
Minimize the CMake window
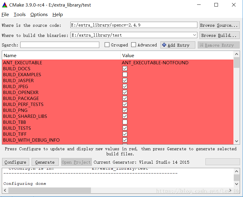click(x=199, y=5)
